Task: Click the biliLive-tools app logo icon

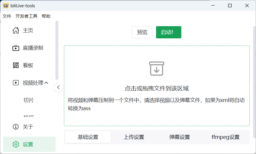Action: click(6, 6)
